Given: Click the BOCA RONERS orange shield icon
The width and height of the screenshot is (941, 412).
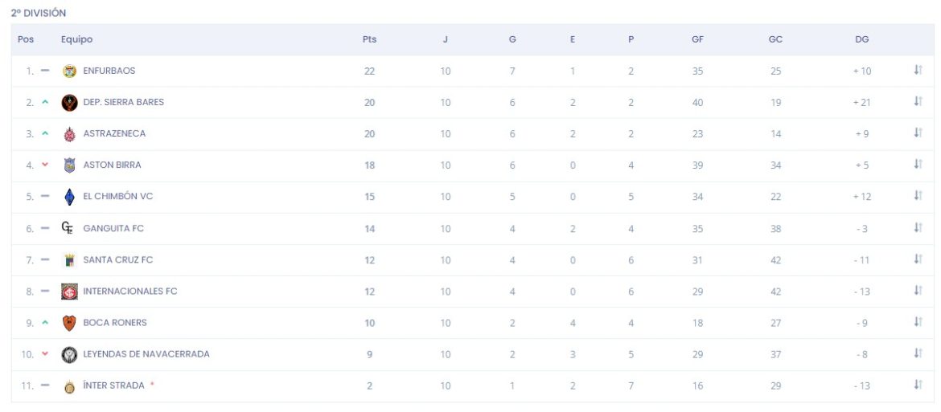Looking at the screenshot, I should tap(70, 323).
